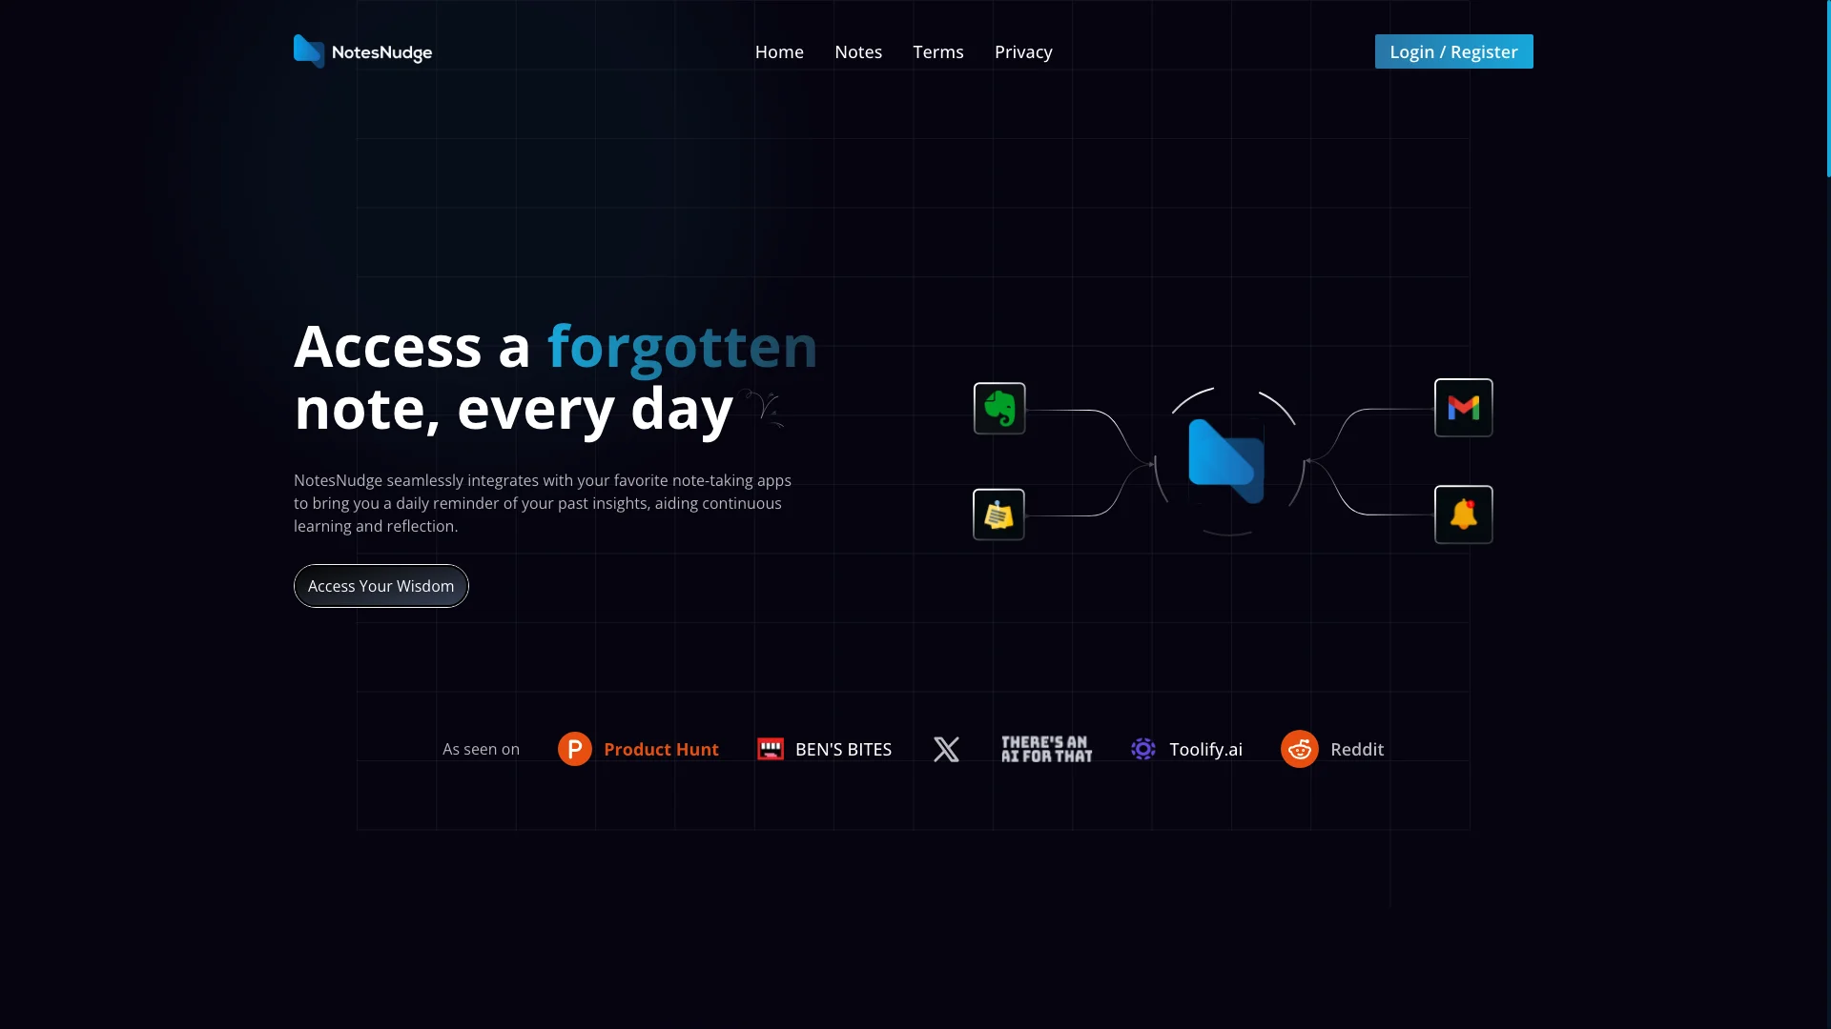Click the Terms tab
The height and width of the screenshot is (1029, 1831).
coord(938,51)
